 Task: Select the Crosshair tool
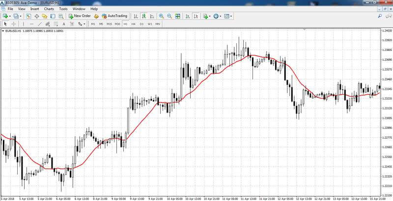14,24
